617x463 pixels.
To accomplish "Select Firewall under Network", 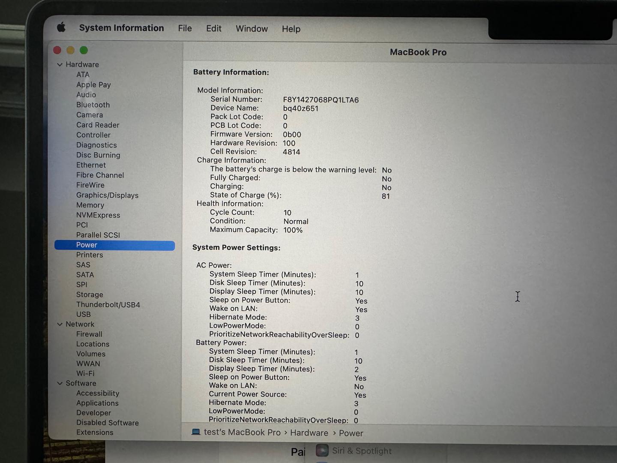I will click(89, 334).
